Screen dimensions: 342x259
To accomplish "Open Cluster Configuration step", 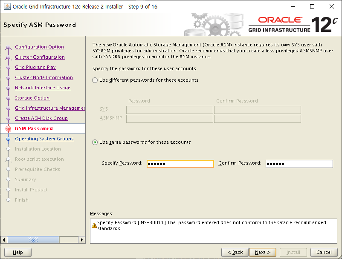I will pyautogui.click(x=40, y=57).
